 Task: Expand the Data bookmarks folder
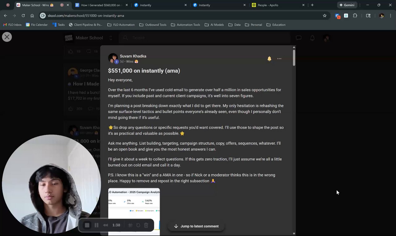click(x=234, y=25)
